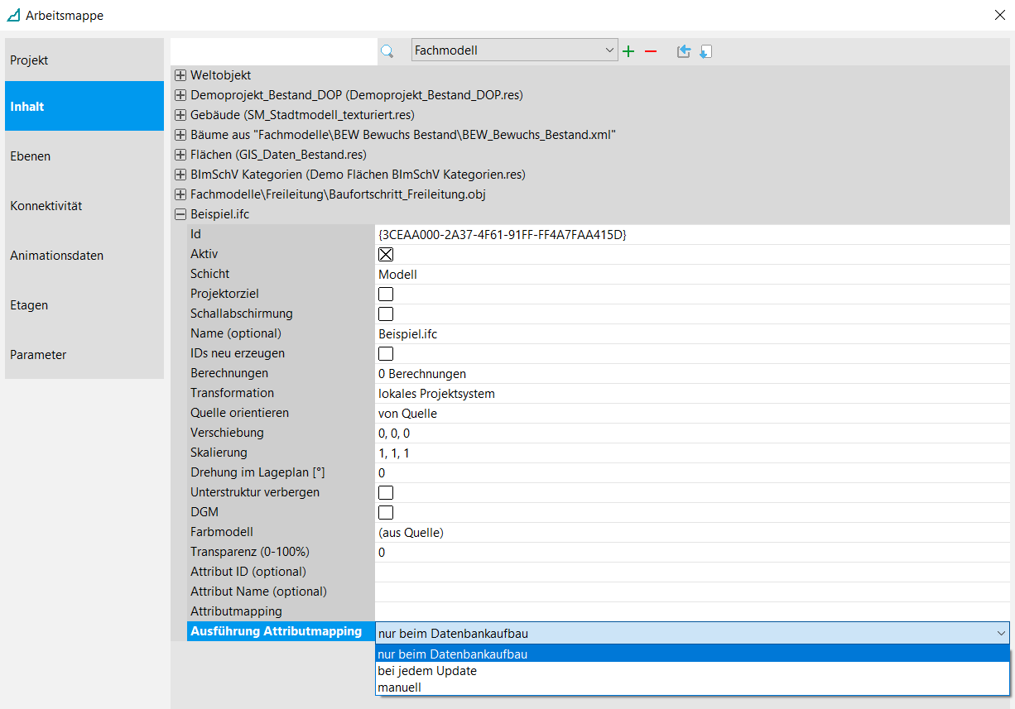Viewport: 1015px width, 709px height.
Task: Switch to the Ebenen tab
Action: [84, 156]
